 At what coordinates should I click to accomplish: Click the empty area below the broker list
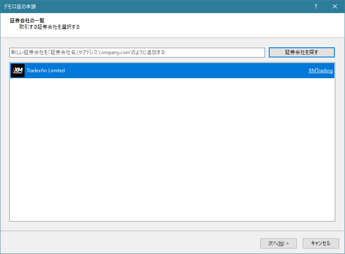coord(169,148)
